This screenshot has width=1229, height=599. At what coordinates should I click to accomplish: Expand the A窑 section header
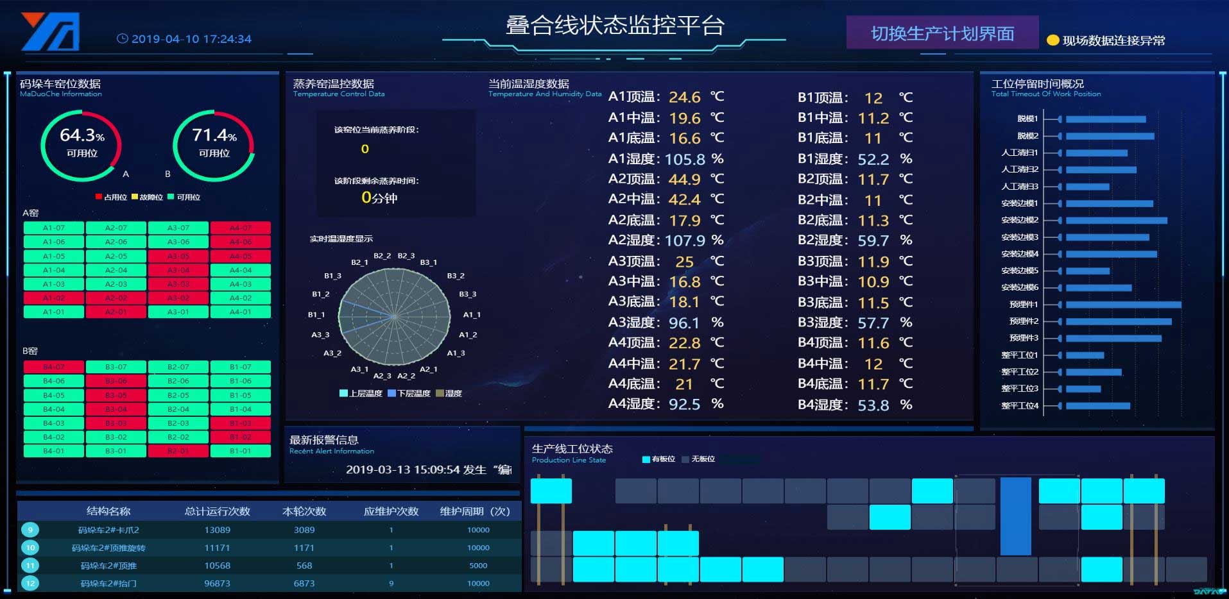point(31,212)
